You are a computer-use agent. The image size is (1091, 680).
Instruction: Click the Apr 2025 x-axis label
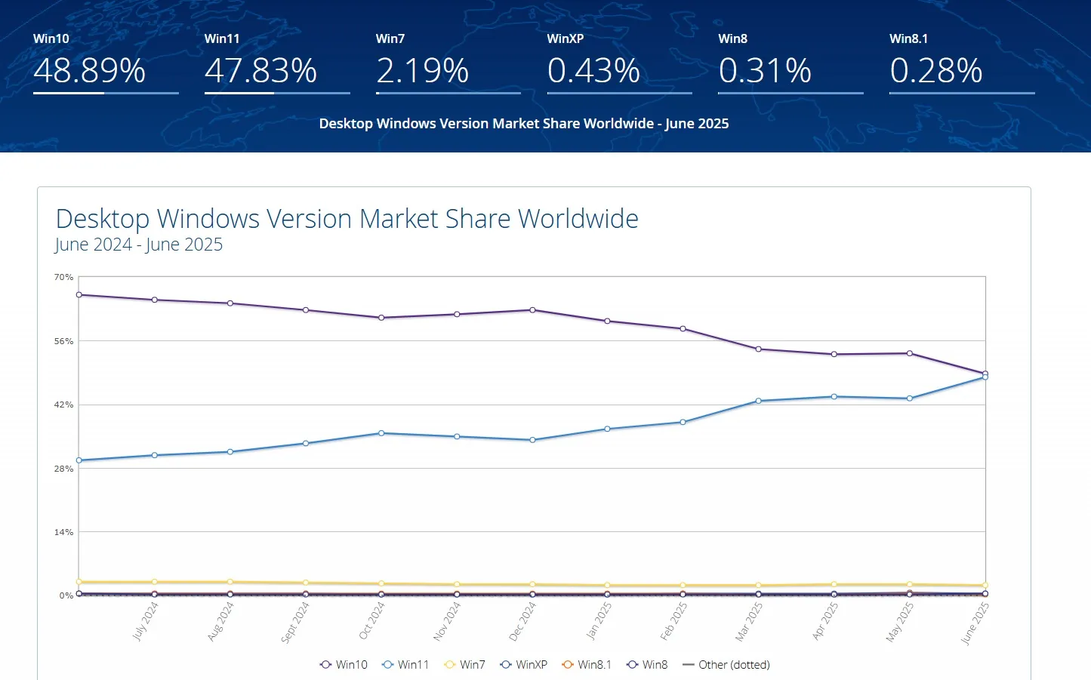coord(825,622)
